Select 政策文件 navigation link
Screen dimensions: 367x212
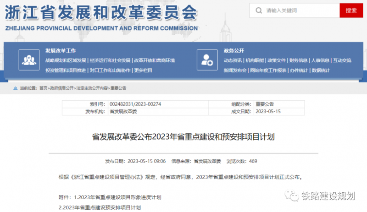277,60
